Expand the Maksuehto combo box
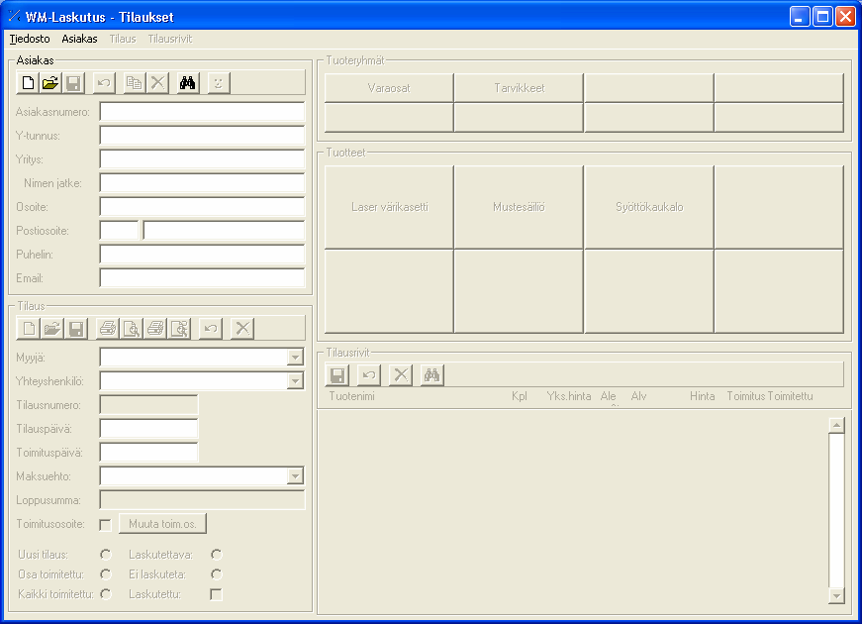The image size is (862, 624). 295,476
